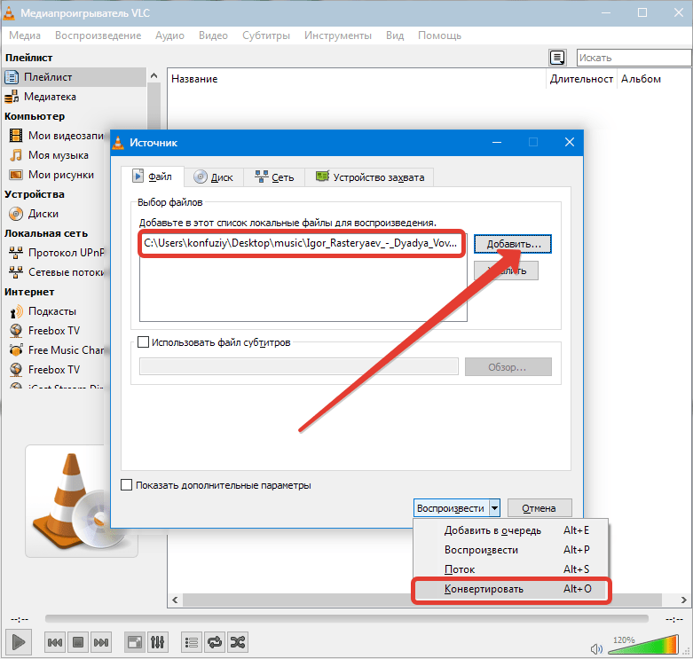Click the Play button in VLC controls
The width and height of the screenshot is (693, 659).
(18, 642)
